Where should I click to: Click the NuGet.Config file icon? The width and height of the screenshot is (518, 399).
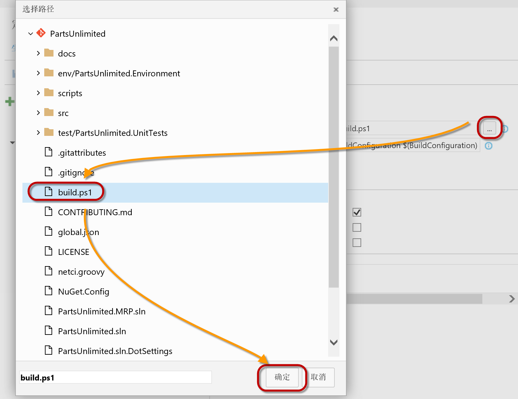49,291
